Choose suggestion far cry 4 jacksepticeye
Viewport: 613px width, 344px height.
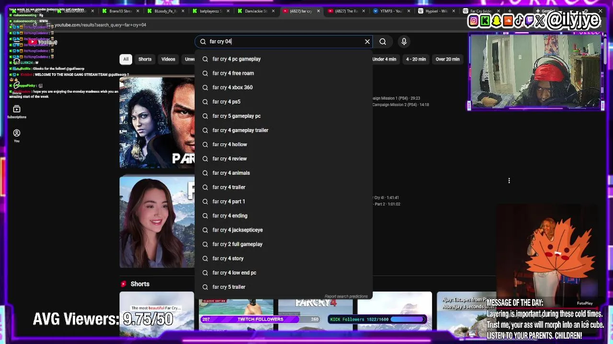coord(284,230)
